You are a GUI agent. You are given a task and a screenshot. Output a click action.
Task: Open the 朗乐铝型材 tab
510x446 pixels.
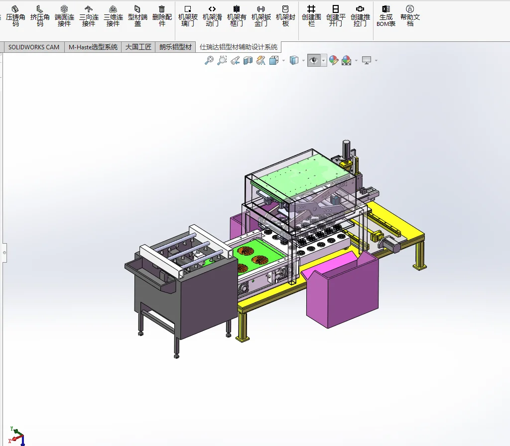coord(175,47)
